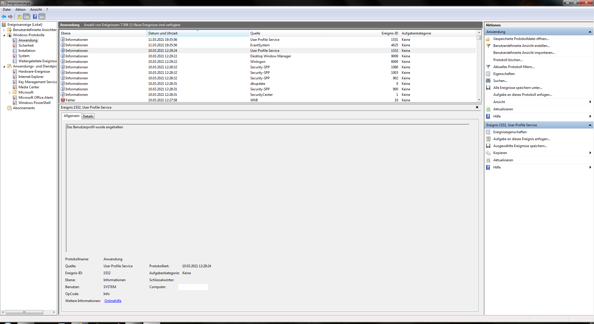
Task: Expand the Benutzerdefinierte Ansichten tree node
Action: click(x=4, y=30)
